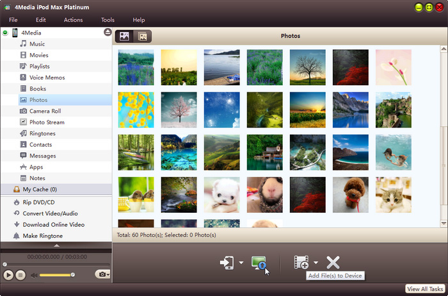448x296 pixels.
Task: Click the Add Files to Device icon
Action: [x=301, y=263]
